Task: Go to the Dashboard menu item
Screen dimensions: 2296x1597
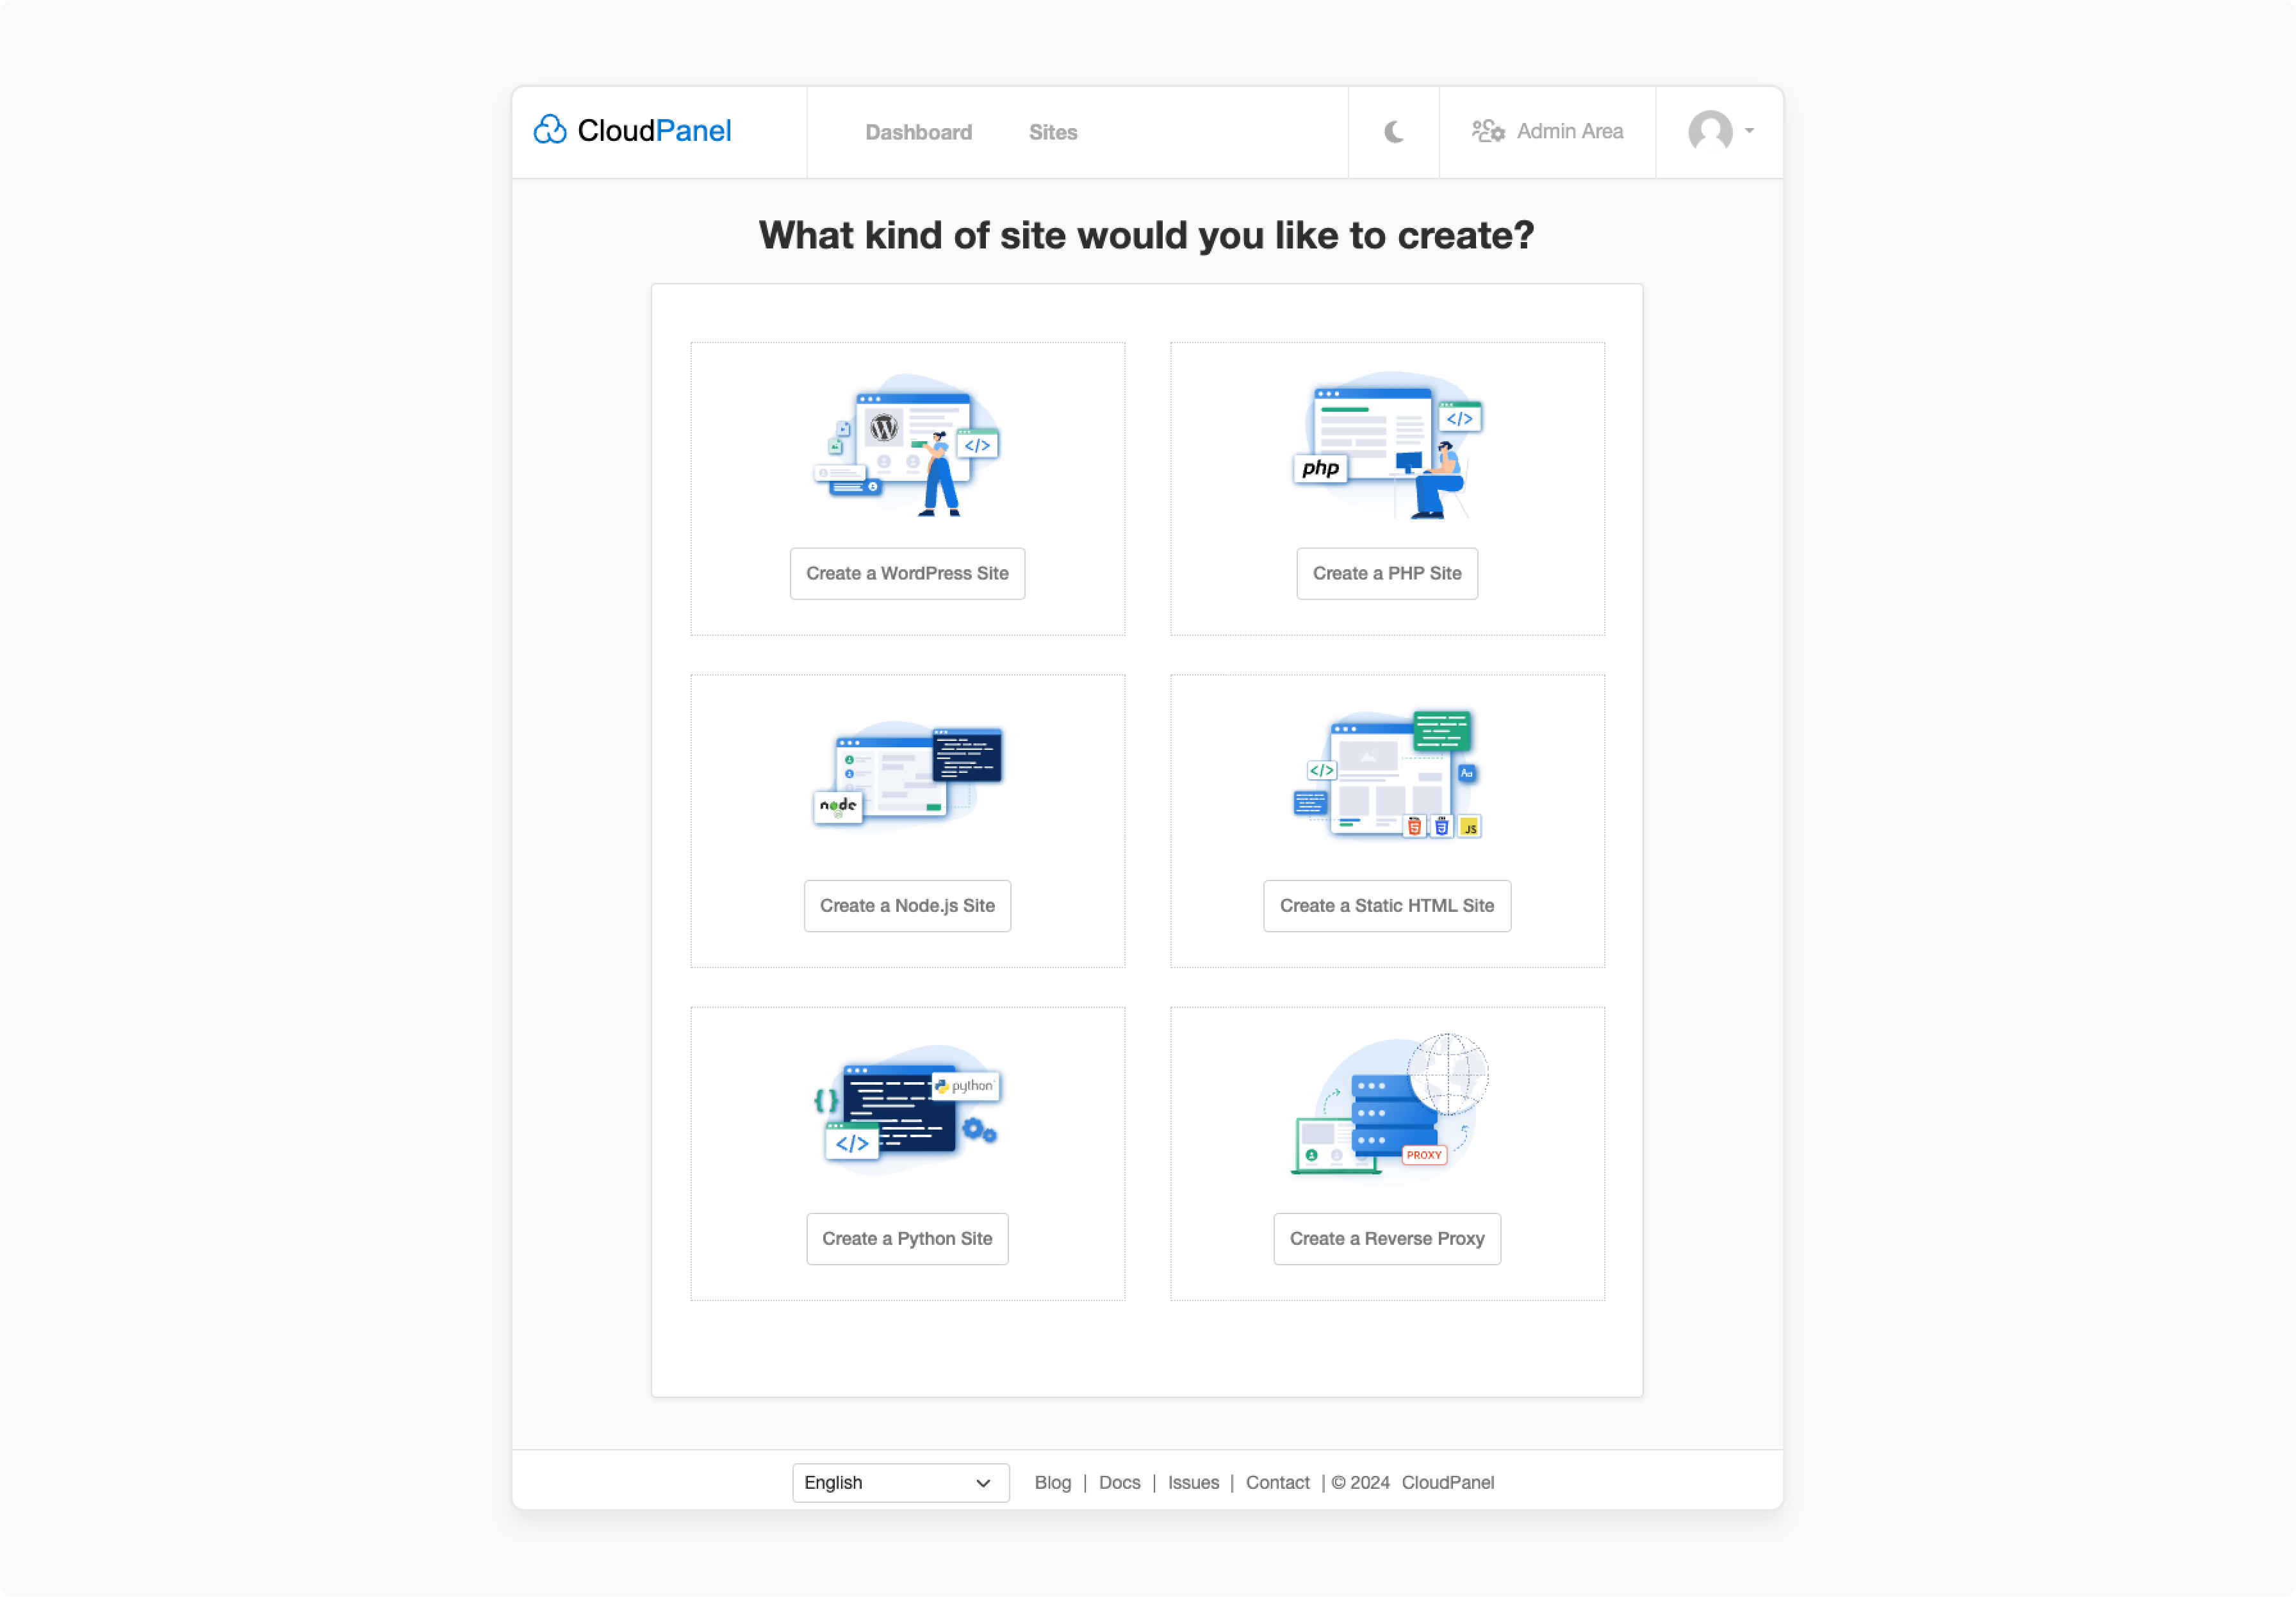Action: (x=918, y=132)
